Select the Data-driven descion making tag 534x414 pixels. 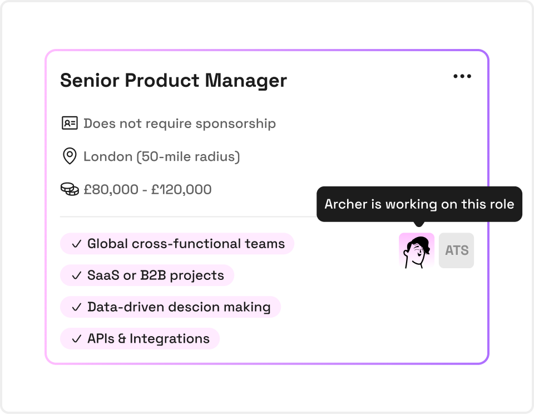(x=170, y=307)
